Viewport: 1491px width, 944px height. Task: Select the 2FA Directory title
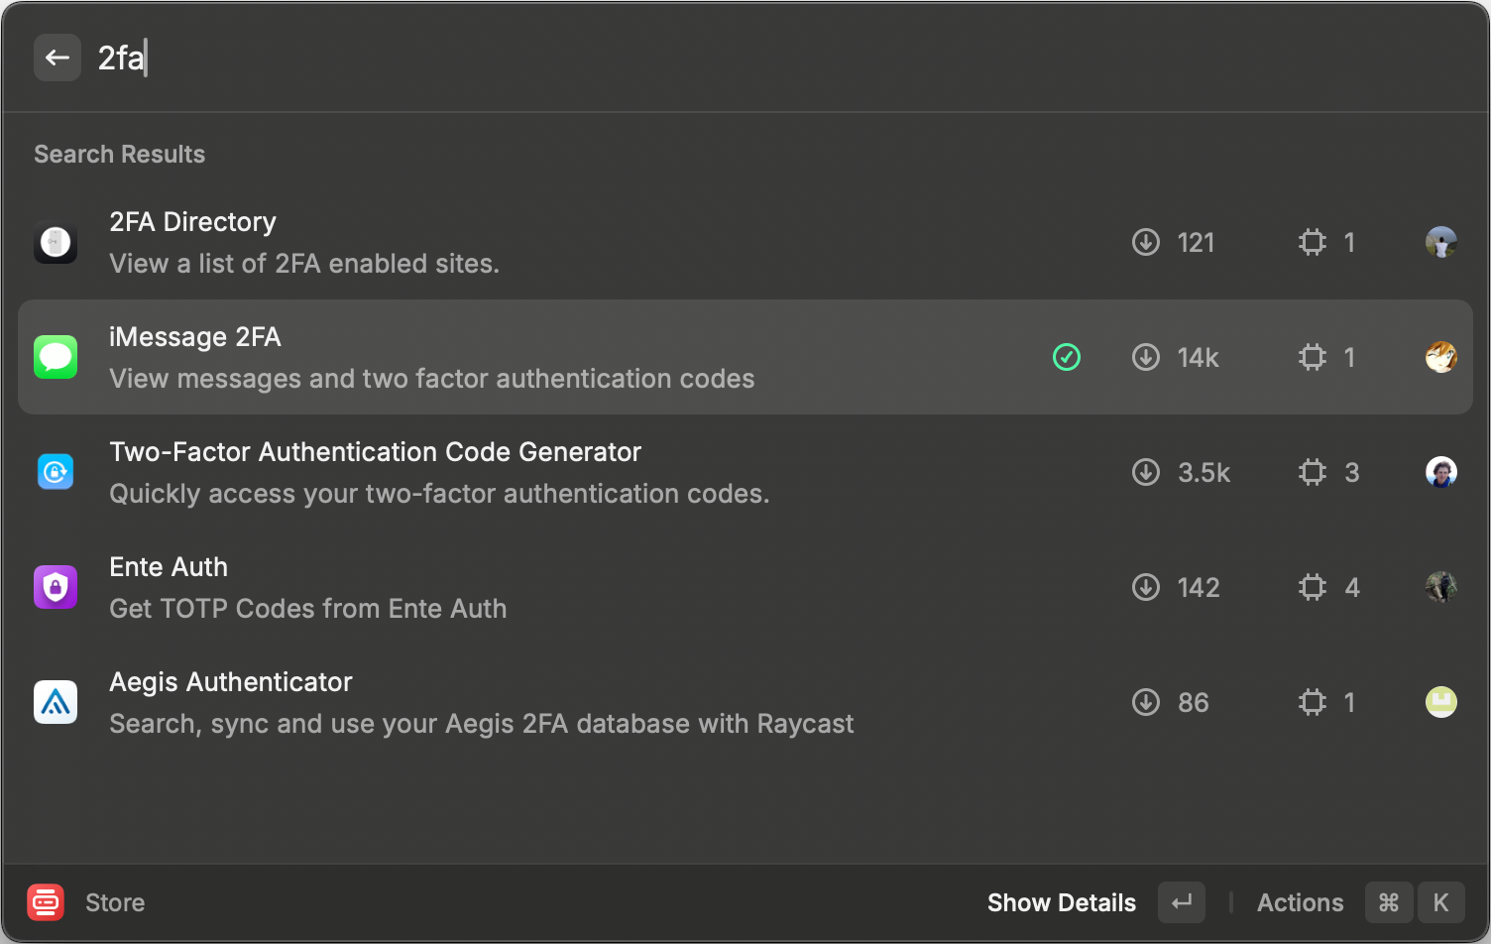[192, 222]
